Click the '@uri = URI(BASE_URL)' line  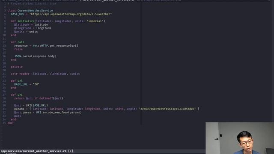[31, 105]
